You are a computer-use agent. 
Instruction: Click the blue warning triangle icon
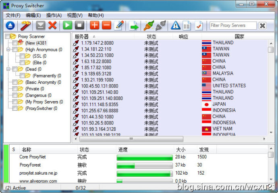tap(176, 25)
